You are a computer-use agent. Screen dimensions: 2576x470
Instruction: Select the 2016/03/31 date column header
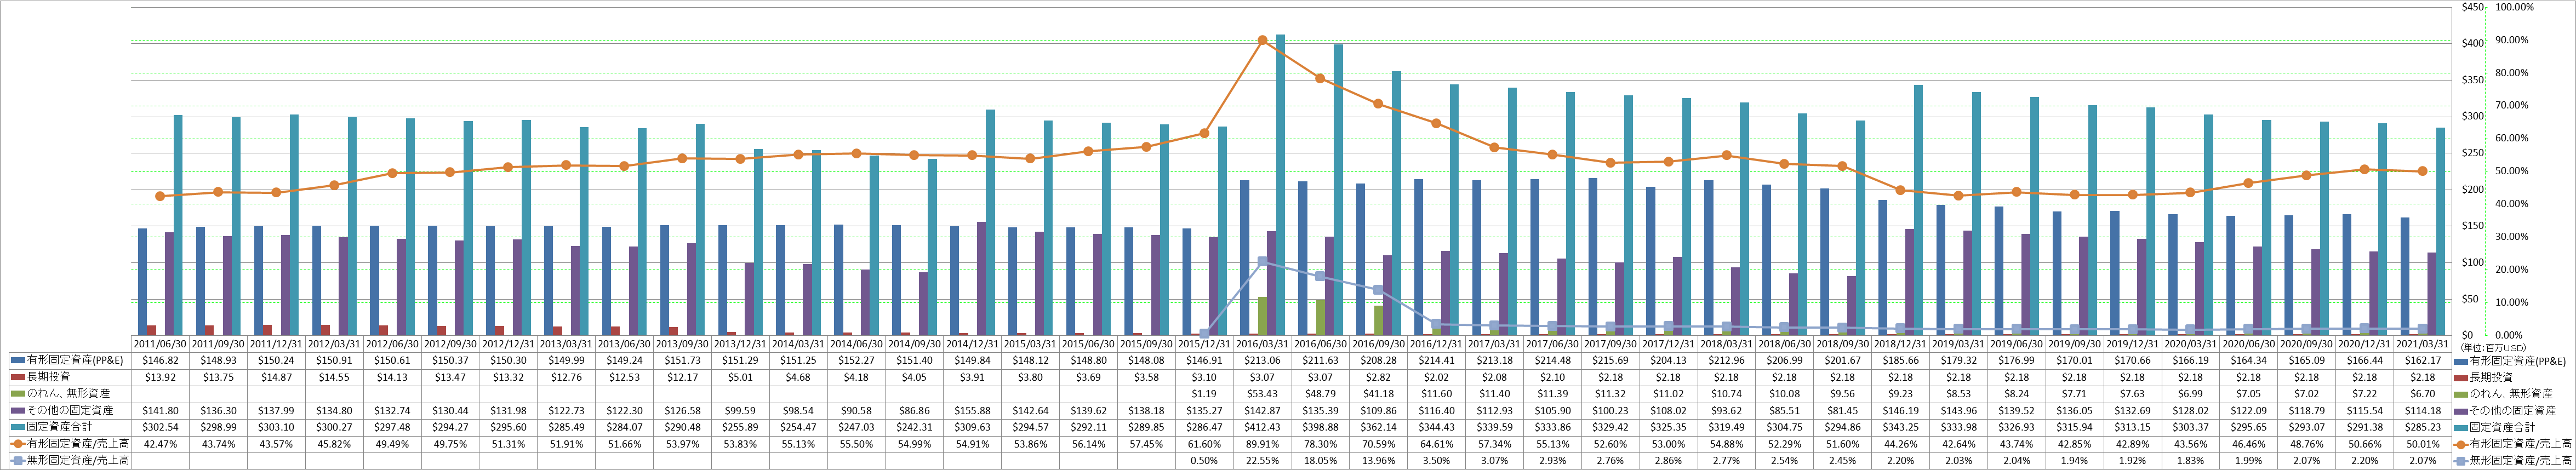pyautogui.click(x=1262, y=345)
